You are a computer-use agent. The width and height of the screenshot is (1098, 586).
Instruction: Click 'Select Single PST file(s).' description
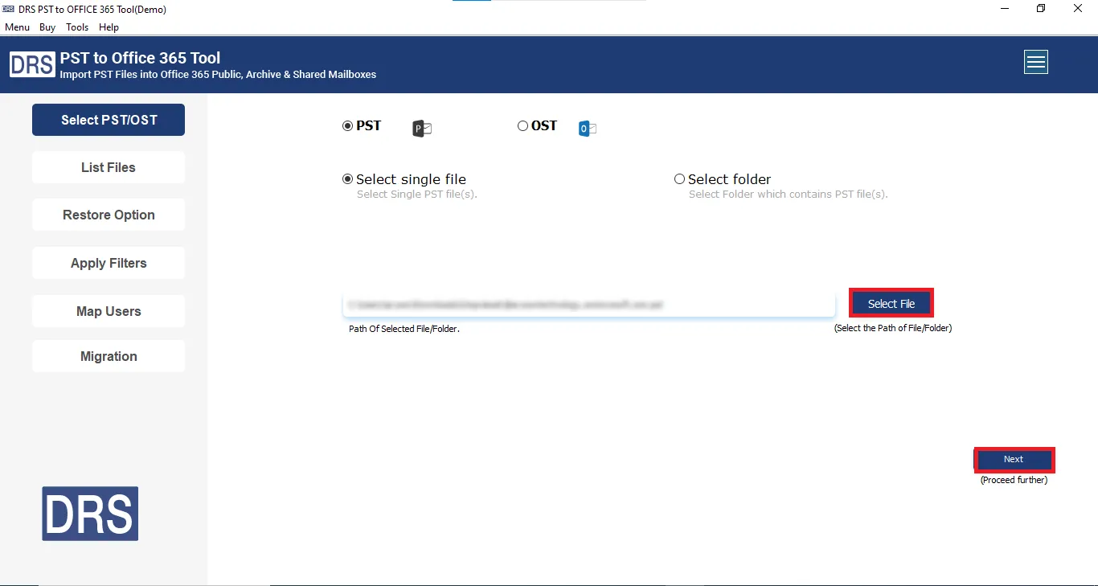click(417, 195)
